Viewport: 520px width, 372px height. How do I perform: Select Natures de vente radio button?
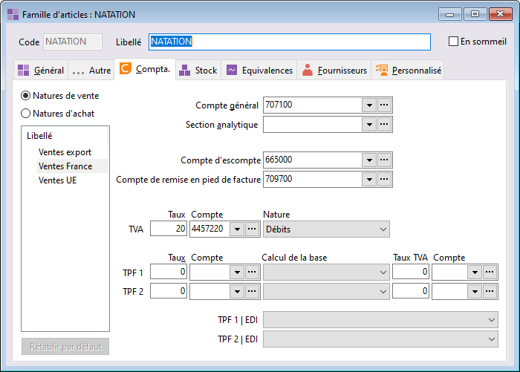coord(25,96)
